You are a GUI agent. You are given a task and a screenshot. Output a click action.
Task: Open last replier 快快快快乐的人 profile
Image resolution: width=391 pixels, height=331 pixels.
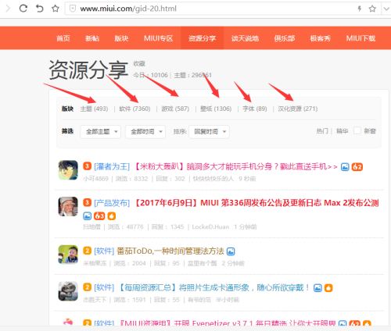[213, 179]
